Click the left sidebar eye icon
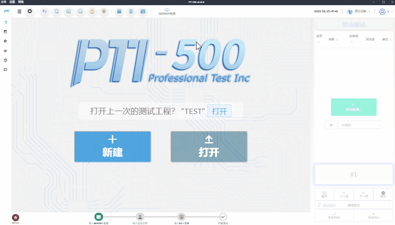This screenshot has width=395, height=225. point(6,51)
